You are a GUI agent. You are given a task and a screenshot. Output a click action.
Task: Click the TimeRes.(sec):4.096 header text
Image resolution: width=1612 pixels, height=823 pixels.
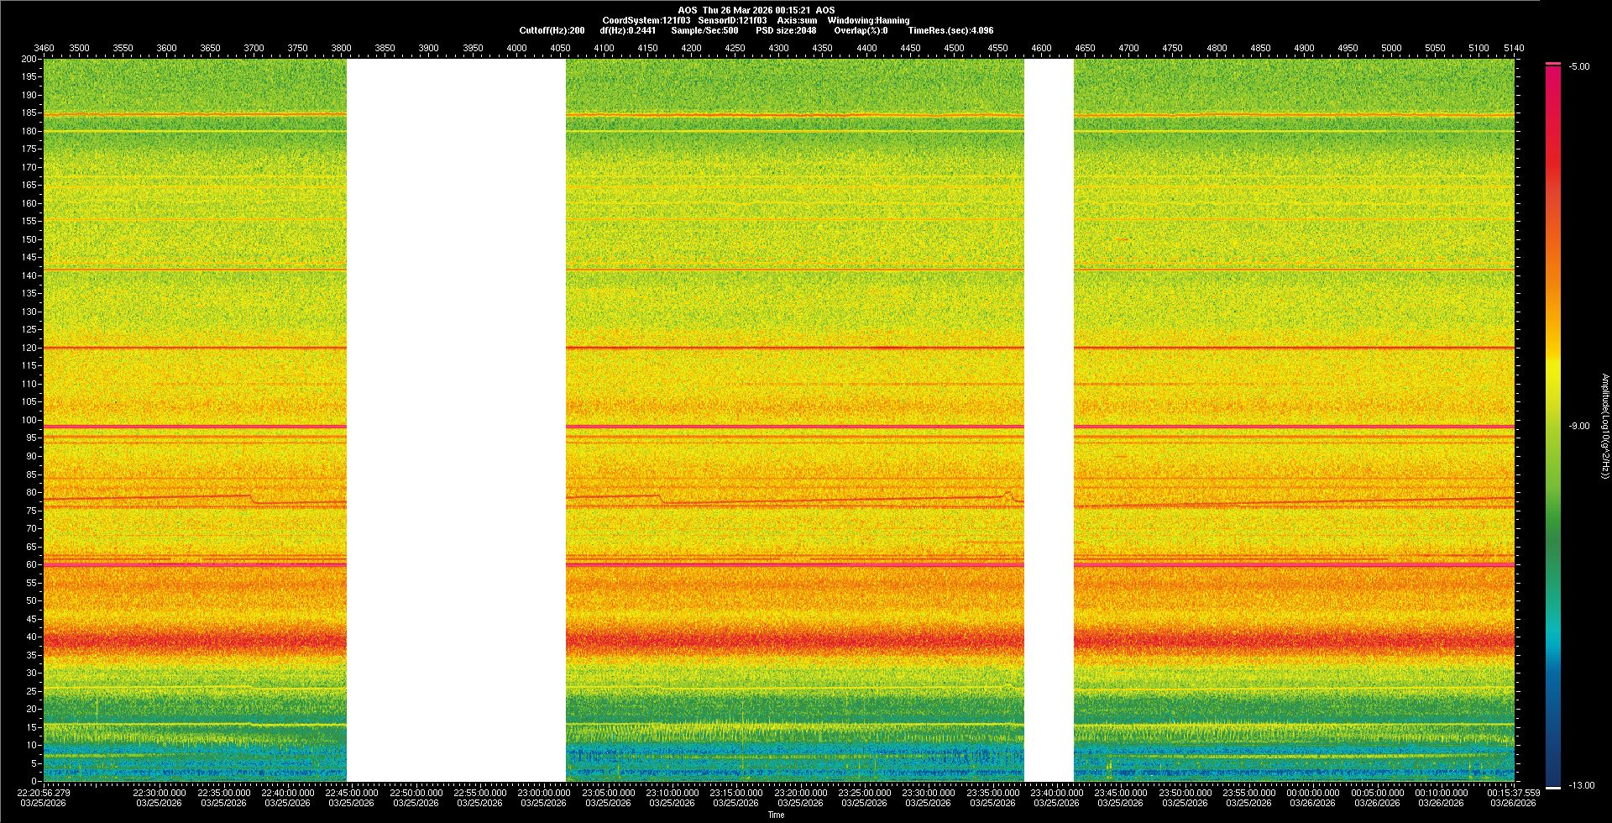point(950,30)
